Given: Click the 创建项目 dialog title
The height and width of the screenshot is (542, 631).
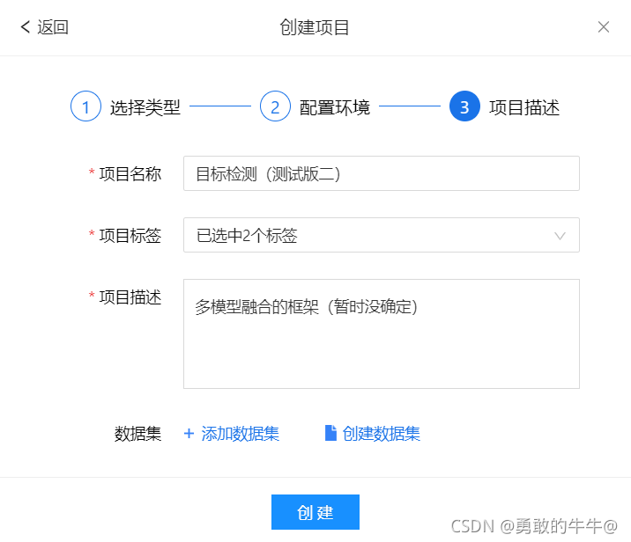Looking at the screenshot, I should pos(315,27).
